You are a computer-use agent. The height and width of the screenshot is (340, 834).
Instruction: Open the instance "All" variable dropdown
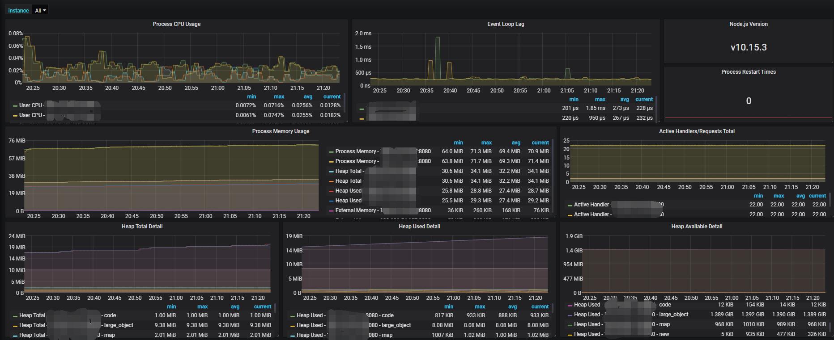coord(40,10)
